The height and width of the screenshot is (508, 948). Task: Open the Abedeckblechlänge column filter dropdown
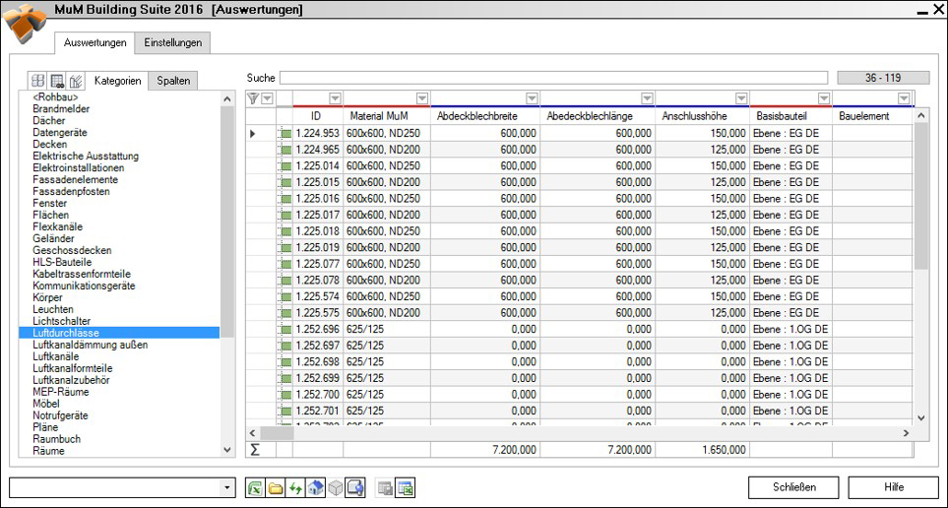(648, 98)
